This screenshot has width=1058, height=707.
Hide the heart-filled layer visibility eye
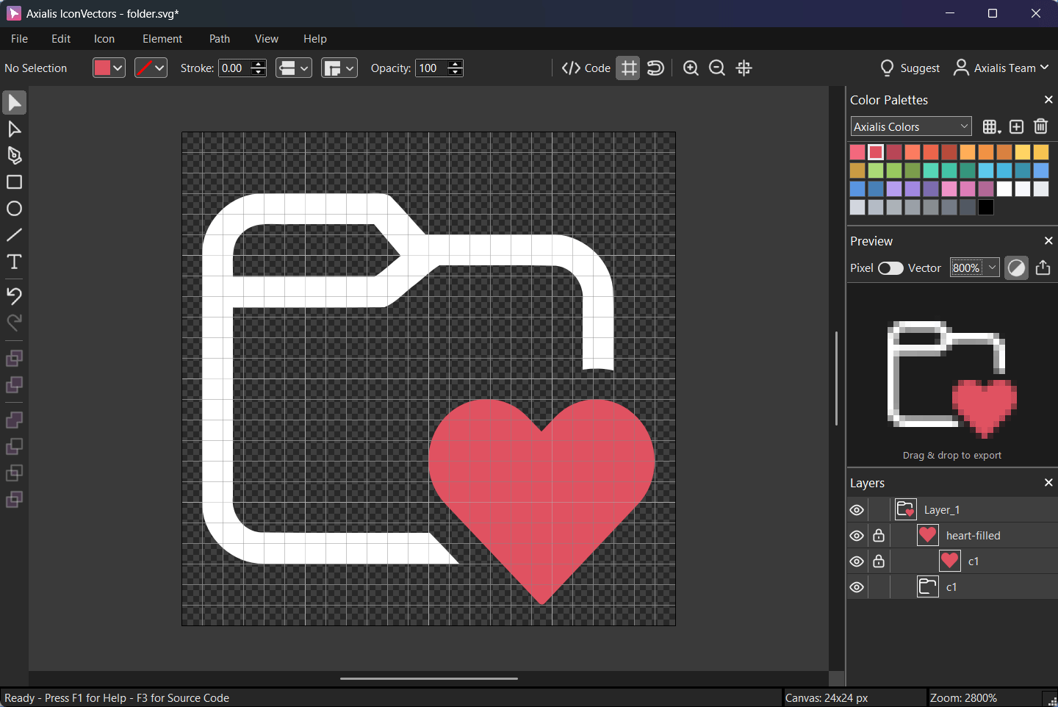tap(857, 535)
